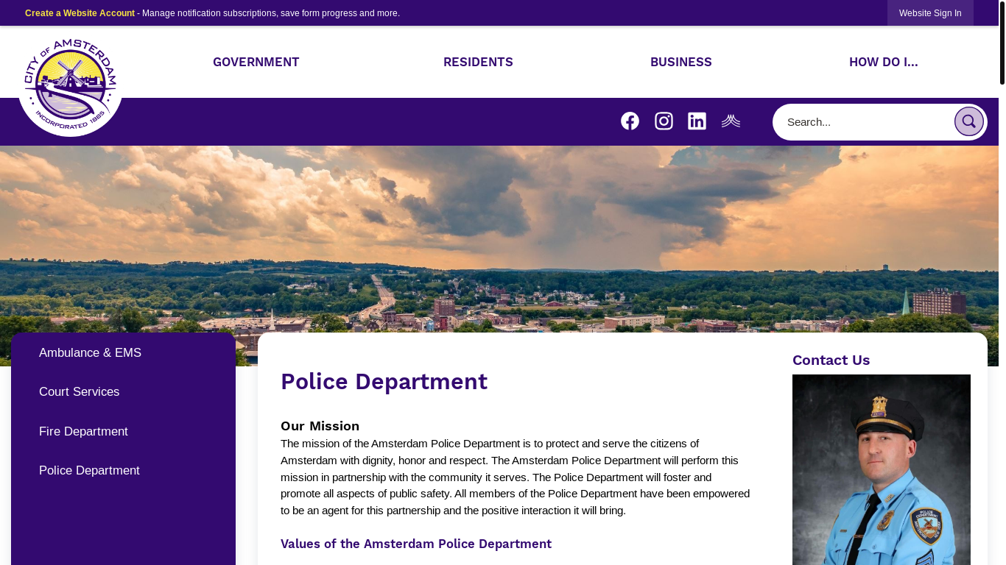Screen dimensions: 1006x565
Task: Open the Facebook social icon
Action: [x=630, y=121]
